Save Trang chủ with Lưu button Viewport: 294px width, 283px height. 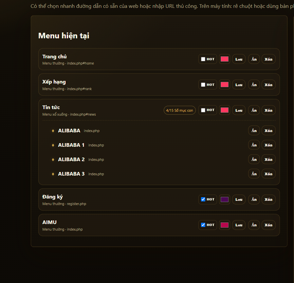pos(239,59)
